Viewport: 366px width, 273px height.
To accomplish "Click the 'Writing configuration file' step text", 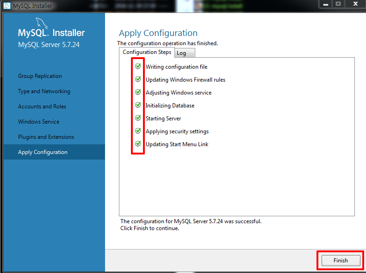I will [176, 67].
